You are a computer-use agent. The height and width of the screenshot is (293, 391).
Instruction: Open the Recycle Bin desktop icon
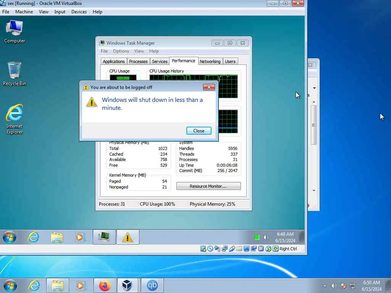click(15, 74)
